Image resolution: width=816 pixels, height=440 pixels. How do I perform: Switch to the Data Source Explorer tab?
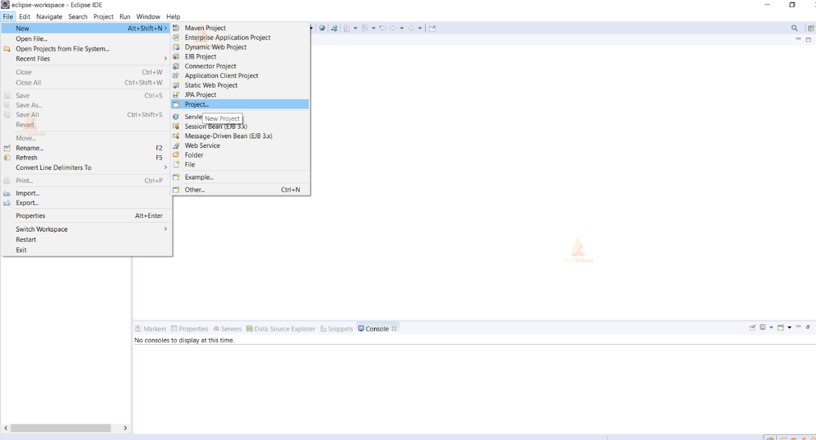280,329
